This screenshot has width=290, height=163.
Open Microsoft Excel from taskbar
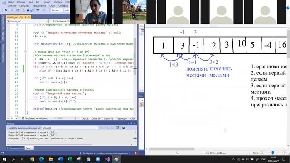pos(70,159)
